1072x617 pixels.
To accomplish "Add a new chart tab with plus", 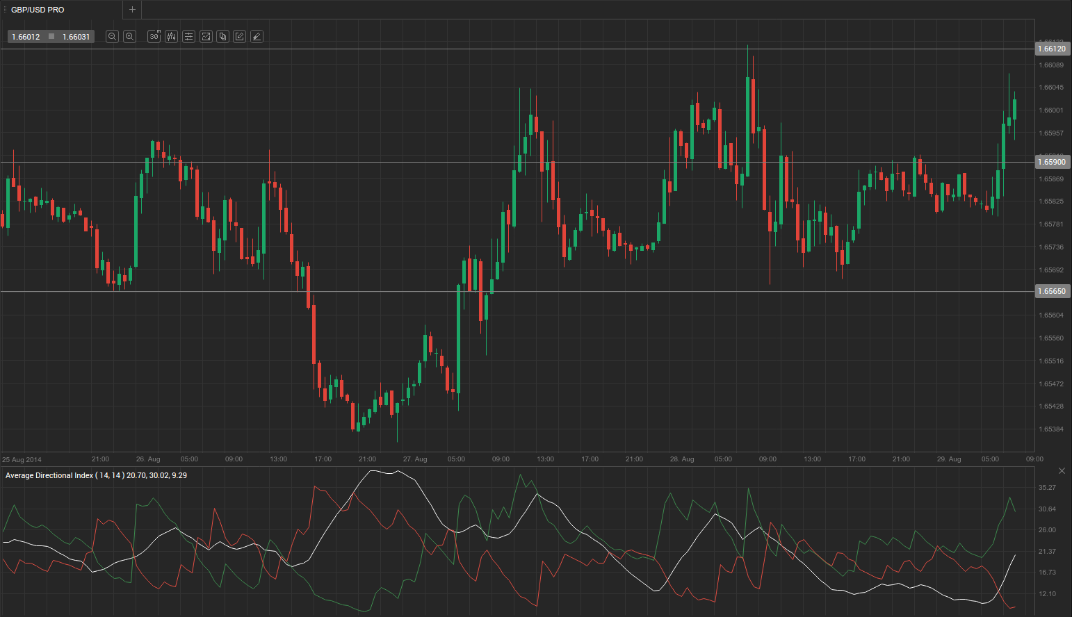I will (132, 10).
